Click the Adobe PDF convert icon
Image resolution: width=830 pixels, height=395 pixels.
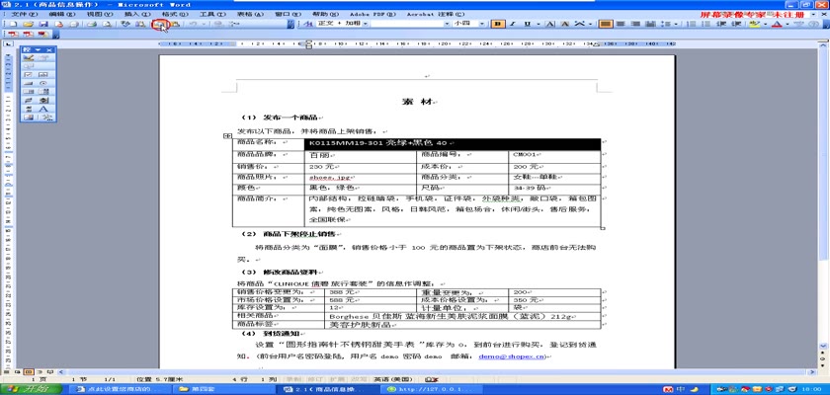click(x=13, y=34)
